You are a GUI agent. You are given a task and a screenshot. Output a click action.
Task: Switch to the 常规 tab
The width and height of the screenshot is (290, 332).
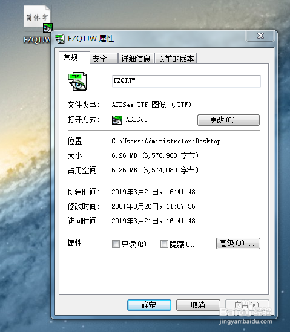[74, 57]
